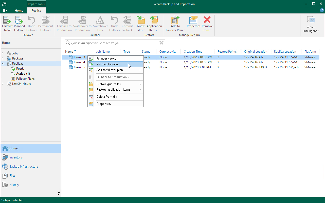Open Add to failover plan submenu

tap(116, 70)
